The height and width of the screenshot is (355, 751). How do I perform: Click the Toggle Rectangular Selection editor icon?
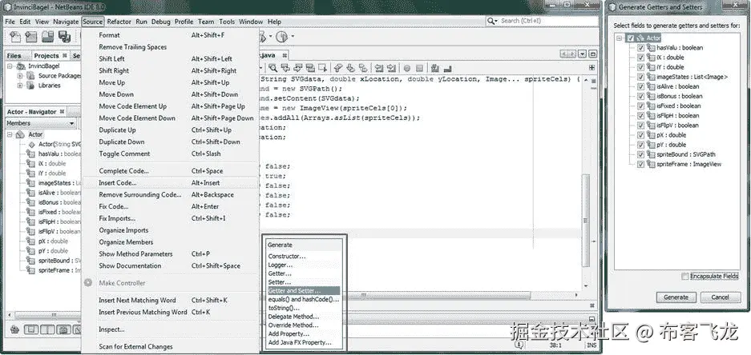pyautogui.click(x=323, y=68)
